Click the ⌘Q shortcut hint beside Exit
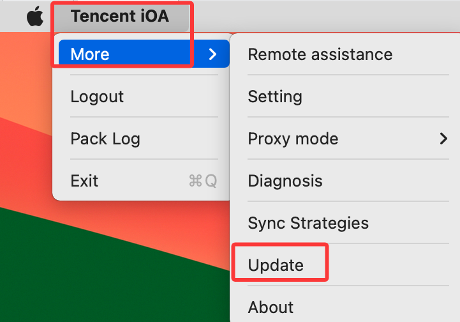460x322 pixels. click(x=203, y=181)
